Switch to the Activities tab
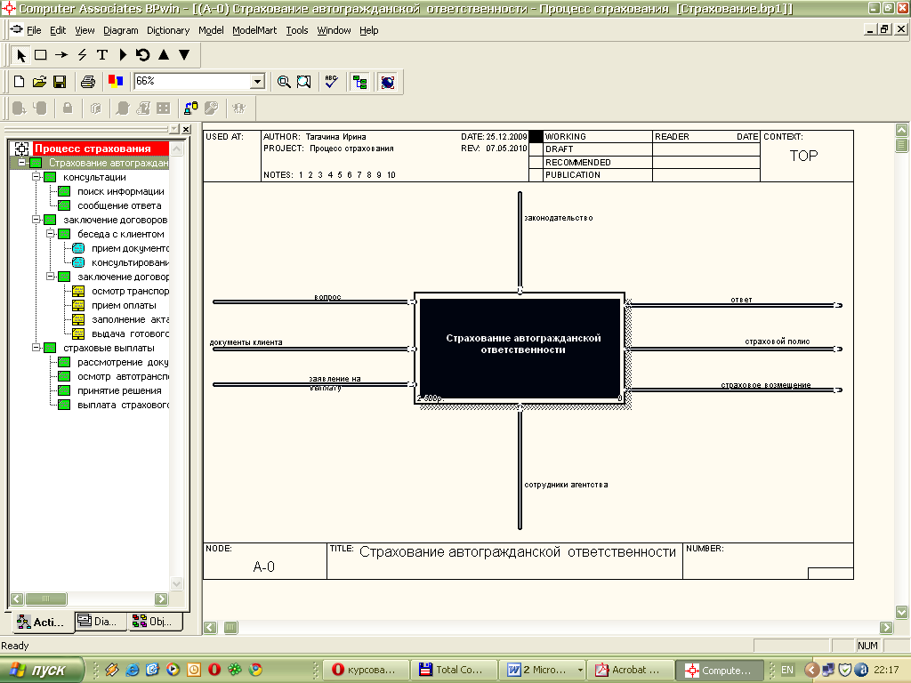 click(41, 622)
